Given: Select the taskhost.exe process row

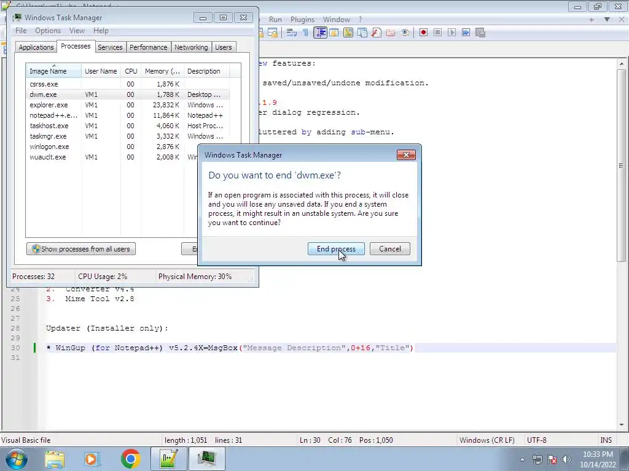Looking at the screenshot, I should 128,126.
